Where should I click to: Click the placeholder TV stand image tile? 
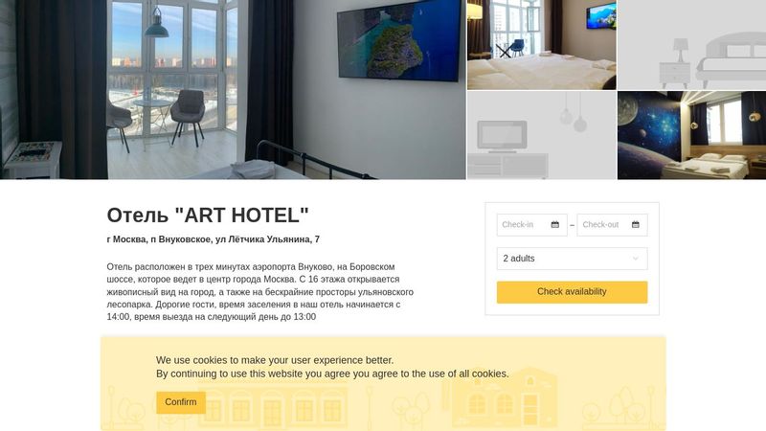[x=542, y=135]
